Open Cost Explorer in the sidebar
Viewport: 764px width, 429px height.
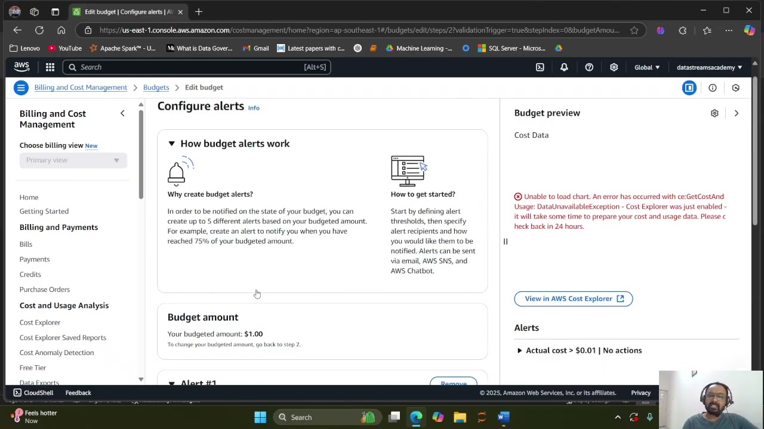[x=40, y=322]
